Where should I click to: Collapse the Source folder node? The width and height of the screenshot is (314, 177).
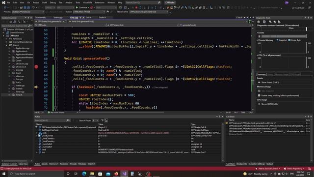tap(6, 45)
